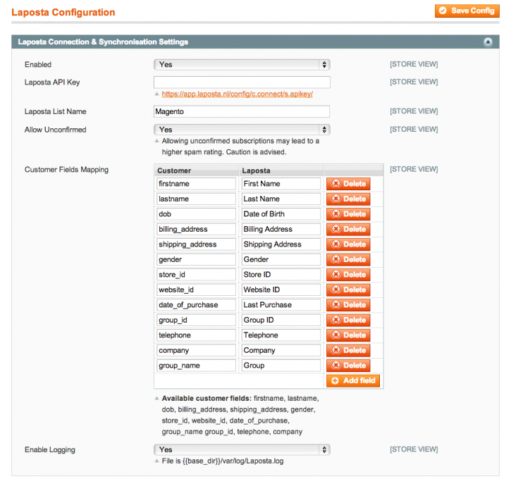
Task: Click the 'Available customer fields:' help text
Action: [x=207, y=398]
